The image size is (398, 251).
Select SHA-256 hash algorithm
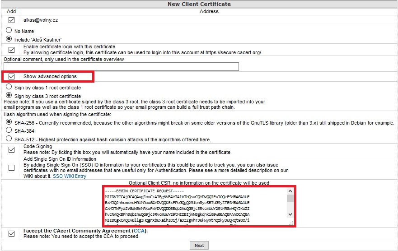pyautogui.click(x=9, y=122)
